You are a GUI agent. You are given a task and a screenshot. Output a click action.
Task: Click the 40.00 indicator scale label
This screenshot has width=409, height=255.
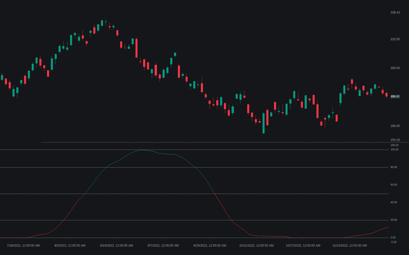(x=394, y=202)
